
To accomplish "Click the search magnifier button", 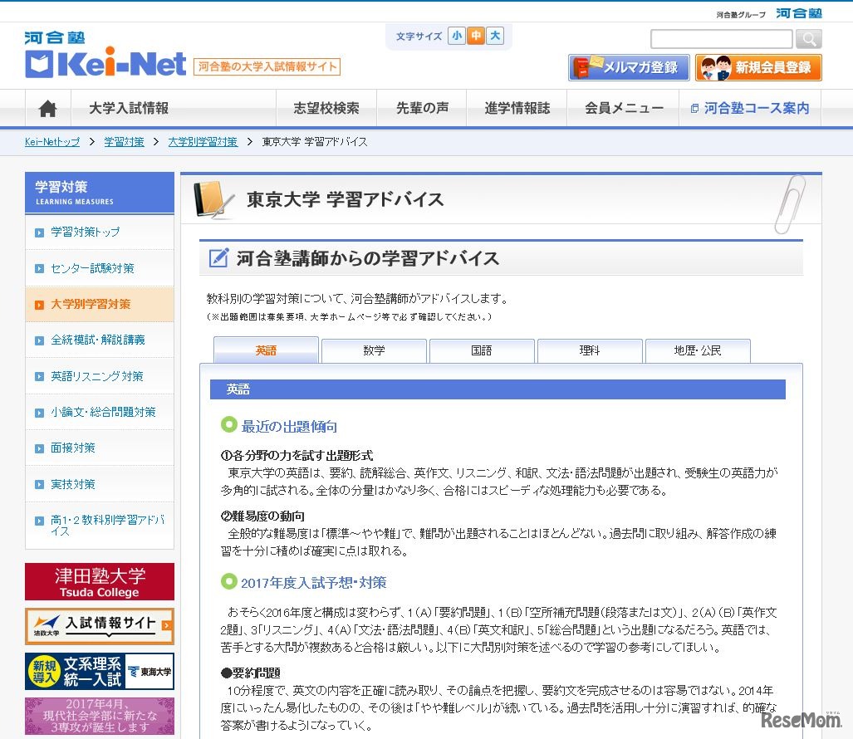I will pyautogui.click(x=808, y=39).
